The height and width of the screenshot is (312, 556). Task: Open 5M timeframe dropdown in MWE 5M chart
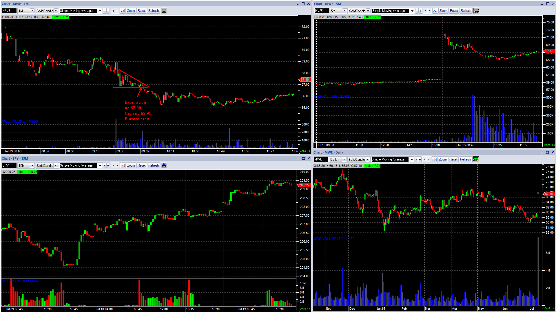coord(344,11)
